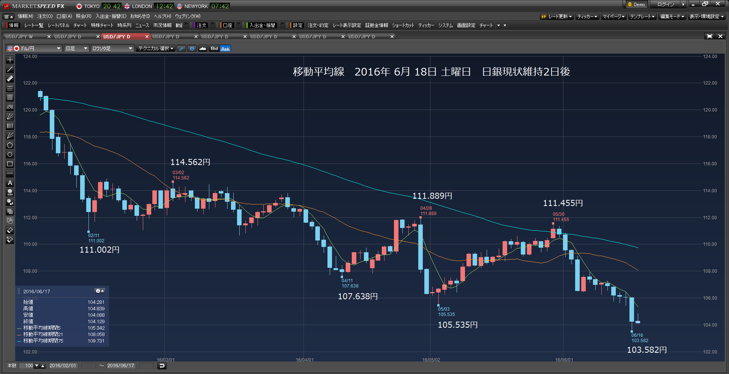The height and width of the screenshot is (374, 729).
Task: Expand the arrow next to ログイン
Action: pos(683,5)
